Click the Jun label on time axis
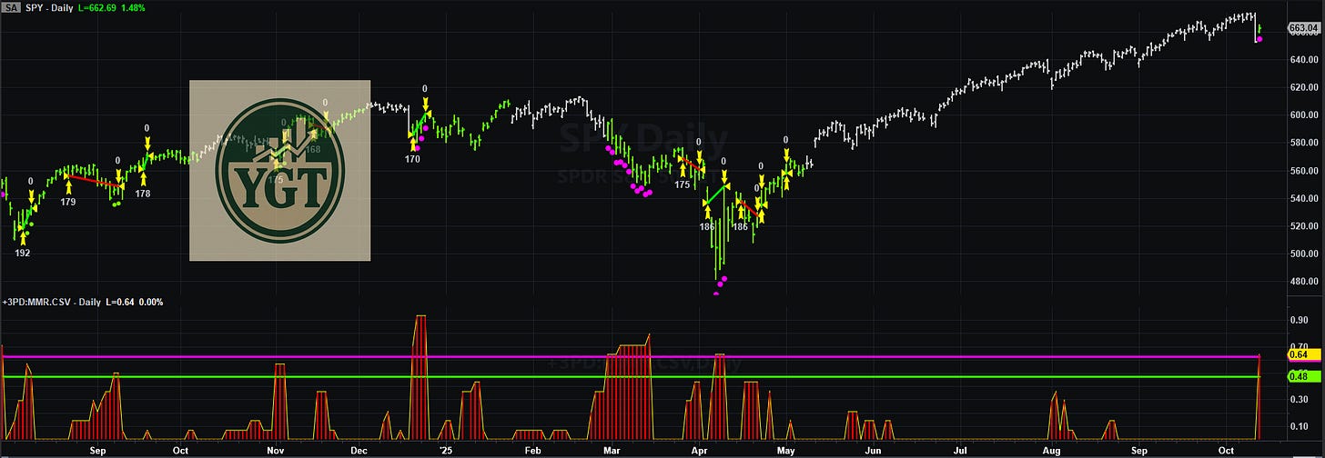The height and width of the screenshot is (458, 1325). (873, 450)
